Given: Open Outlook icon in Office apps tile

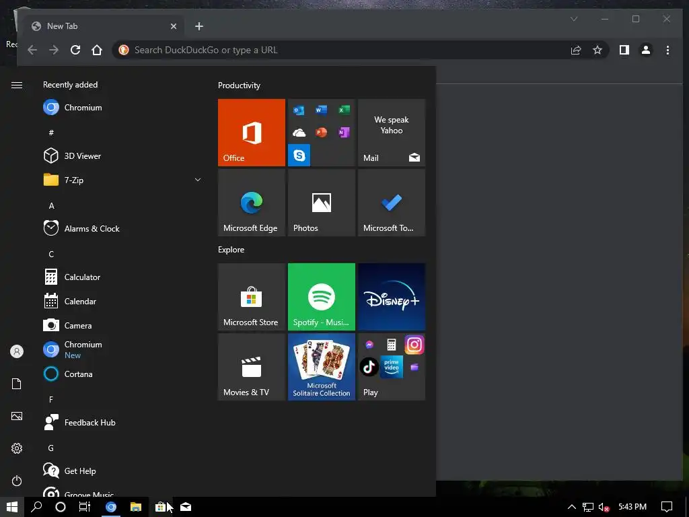Looking at the screenshot, I should pyautogui.click(x=299, y=110).
